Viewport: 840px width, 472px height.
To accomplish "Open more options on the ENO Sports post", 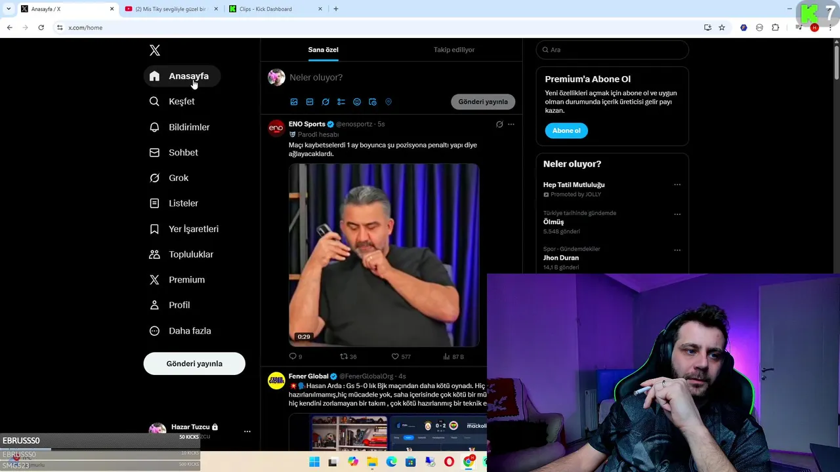I will 511,125.
